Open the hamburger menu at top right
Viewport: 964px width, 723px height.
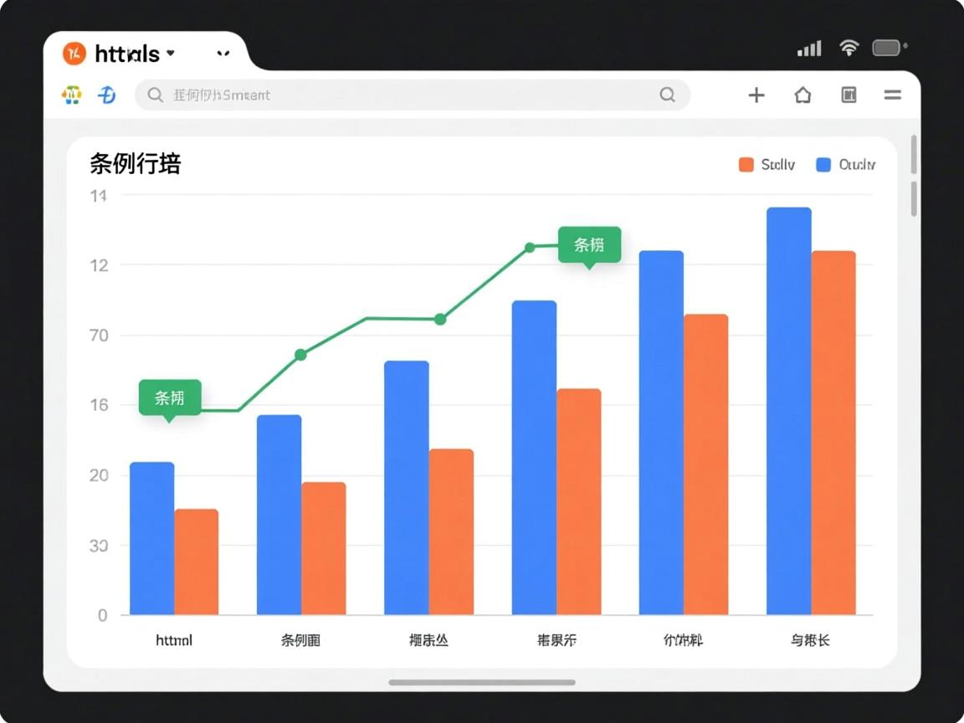click(x=892, y=95)
